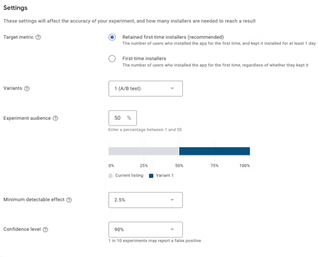
Task: Click help icon for Experiment audience
Action: (55, 118)
